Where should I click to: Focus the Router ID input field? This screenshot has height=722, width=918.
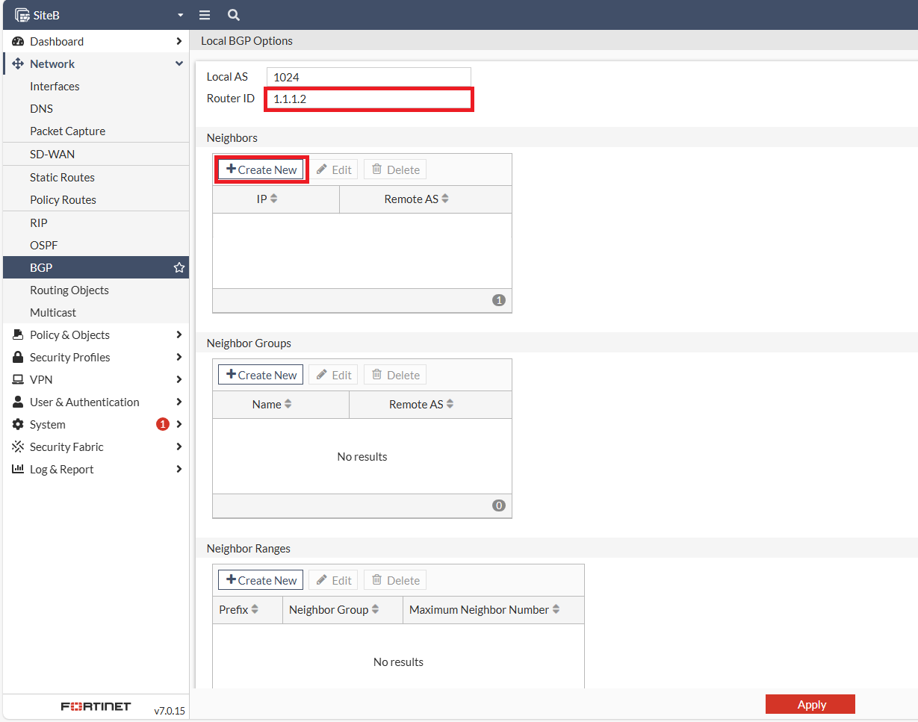369,99
